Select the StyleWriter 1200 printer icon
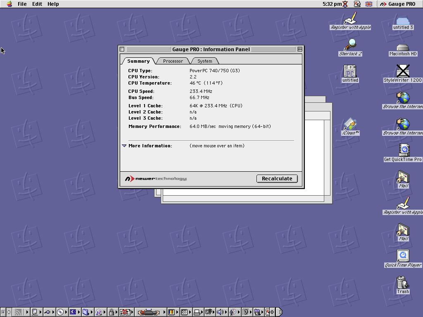Viewport: 423px width, 317px height. point(403,73)
